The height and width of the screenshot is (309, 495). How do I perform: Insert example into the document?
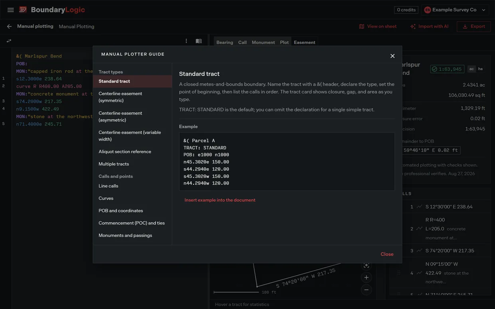point(220,200)
